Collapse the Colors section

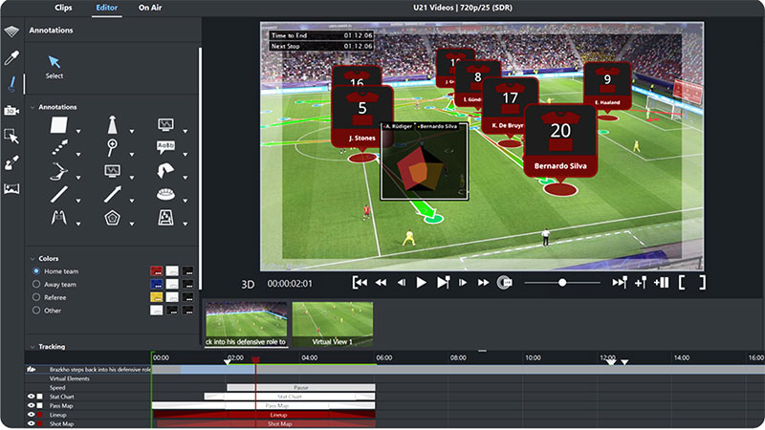pyautogui.click(x=33, y=259)
